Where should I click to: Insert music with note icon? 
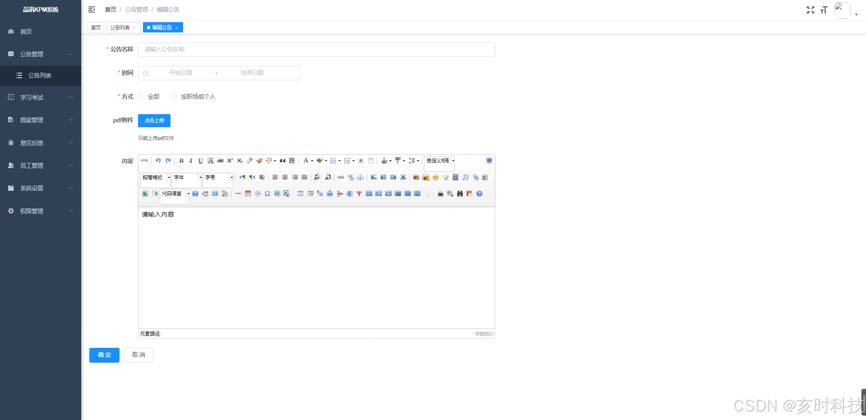tap(465, 177)
